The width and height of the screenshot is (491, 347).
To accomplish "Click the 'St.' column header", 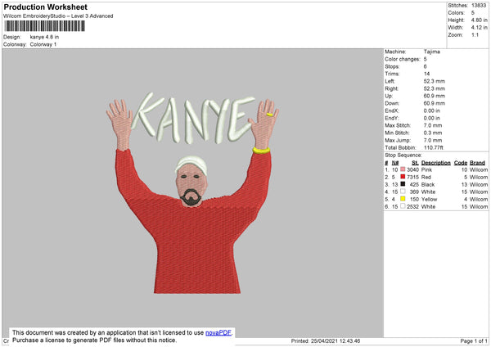I will tap(415, 163).
